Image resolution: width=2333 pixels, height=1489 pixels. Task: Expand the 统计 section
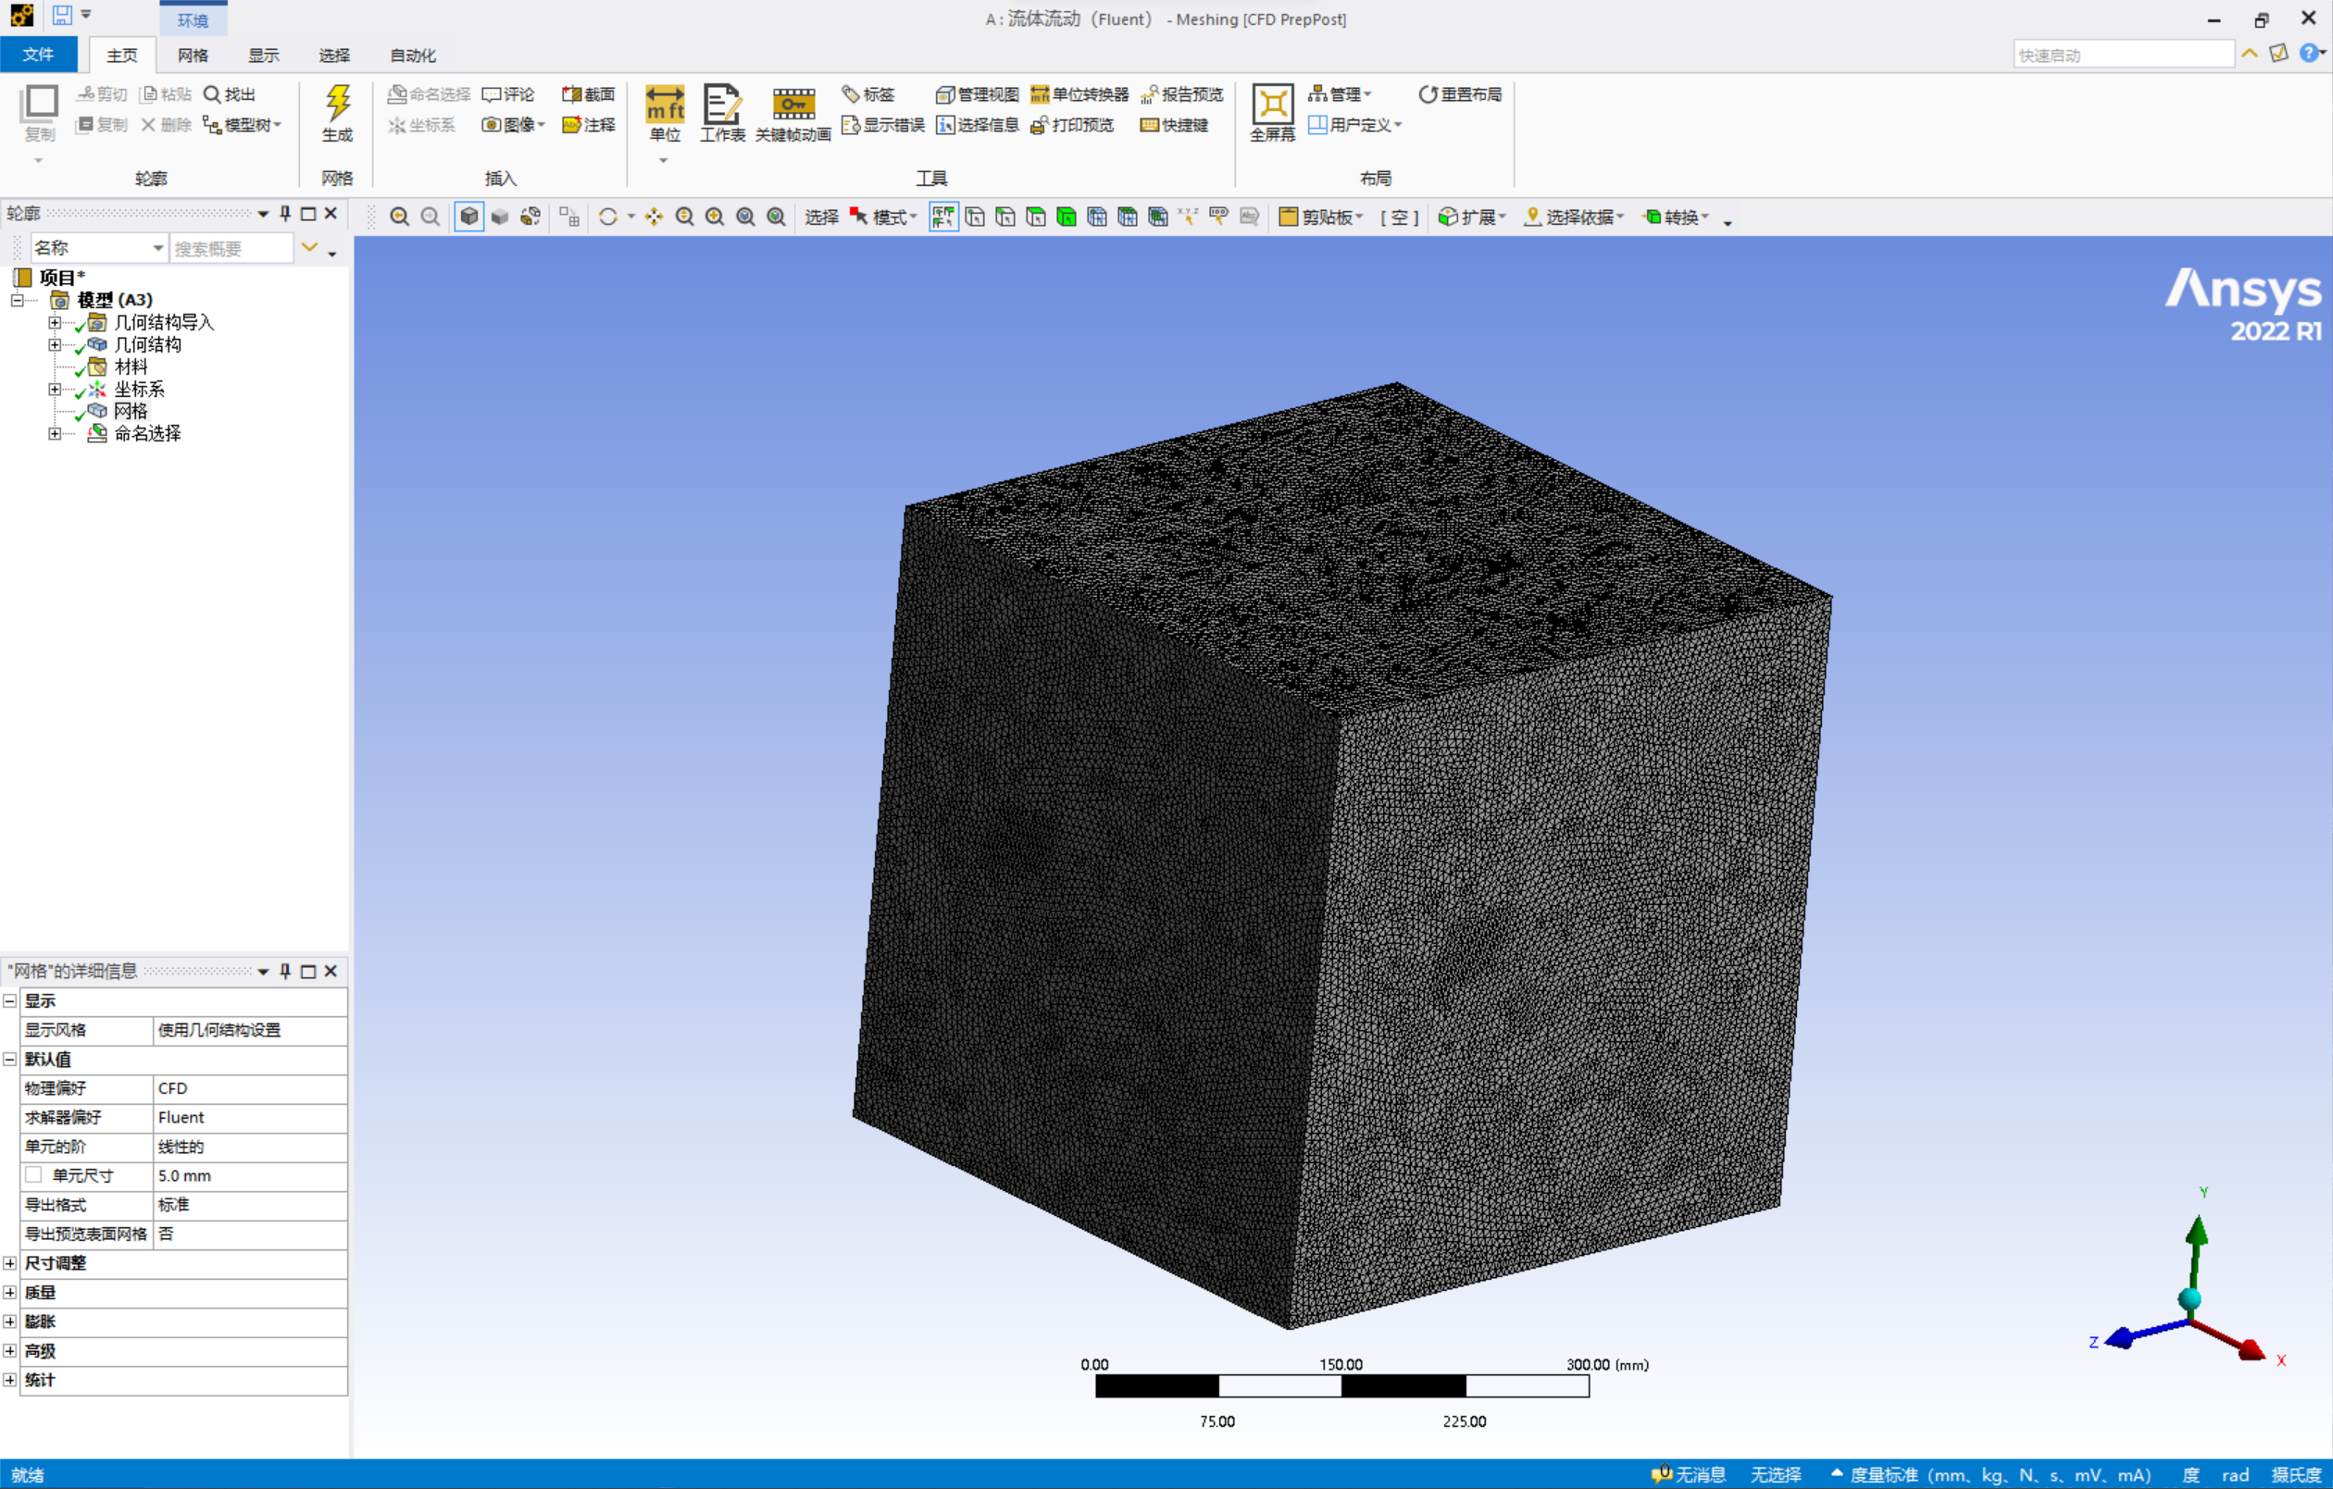click(9, 1380)
